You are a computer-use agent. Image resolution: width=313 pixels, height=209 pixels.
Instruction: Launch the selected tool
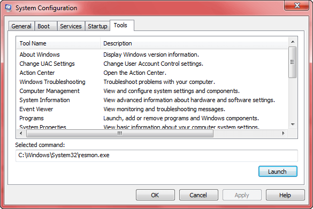278,172
